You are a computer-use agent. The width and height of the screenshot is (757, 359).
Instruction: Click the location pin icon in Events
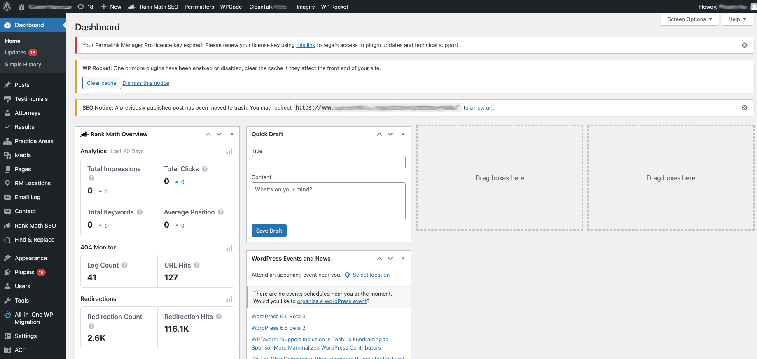[x=347, y=275]
